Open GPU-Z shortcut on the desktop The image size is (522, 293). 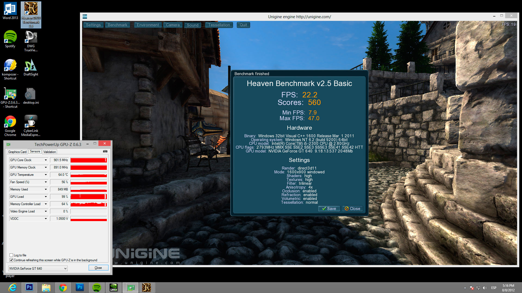coord(10,97)
